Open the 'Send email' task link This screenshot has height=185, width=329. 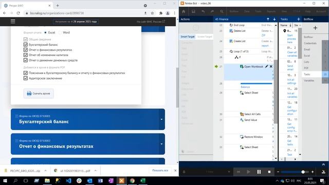[290, 67]
